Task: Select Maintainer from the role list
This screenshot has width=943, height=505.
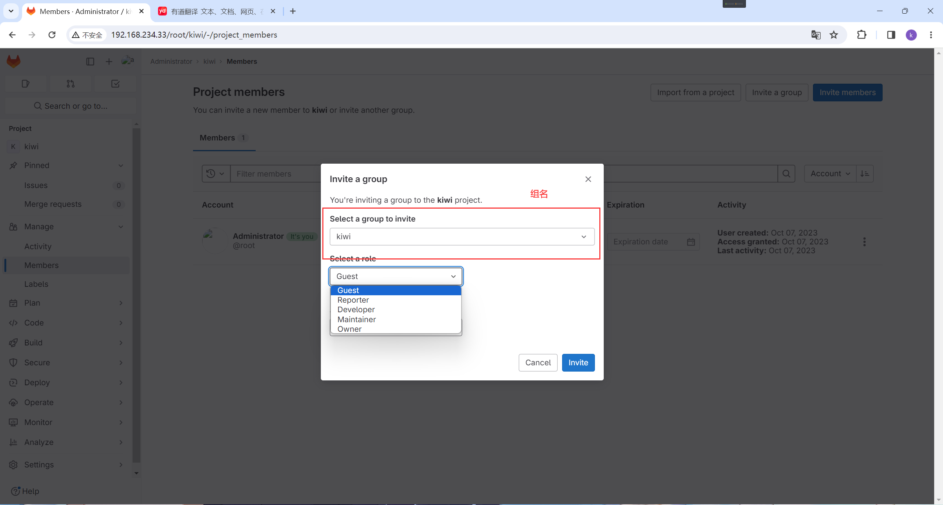Action: point(357,319)
